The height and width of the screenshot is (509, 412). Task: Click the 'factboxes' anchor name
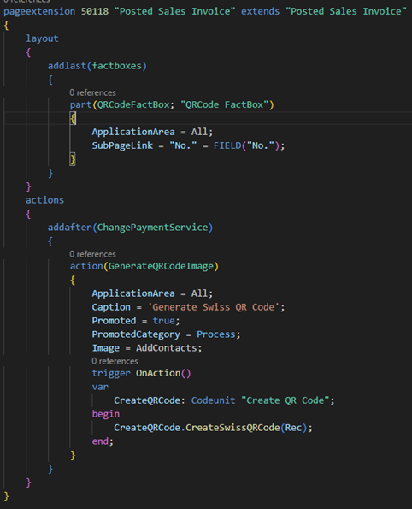coord(117,66)
